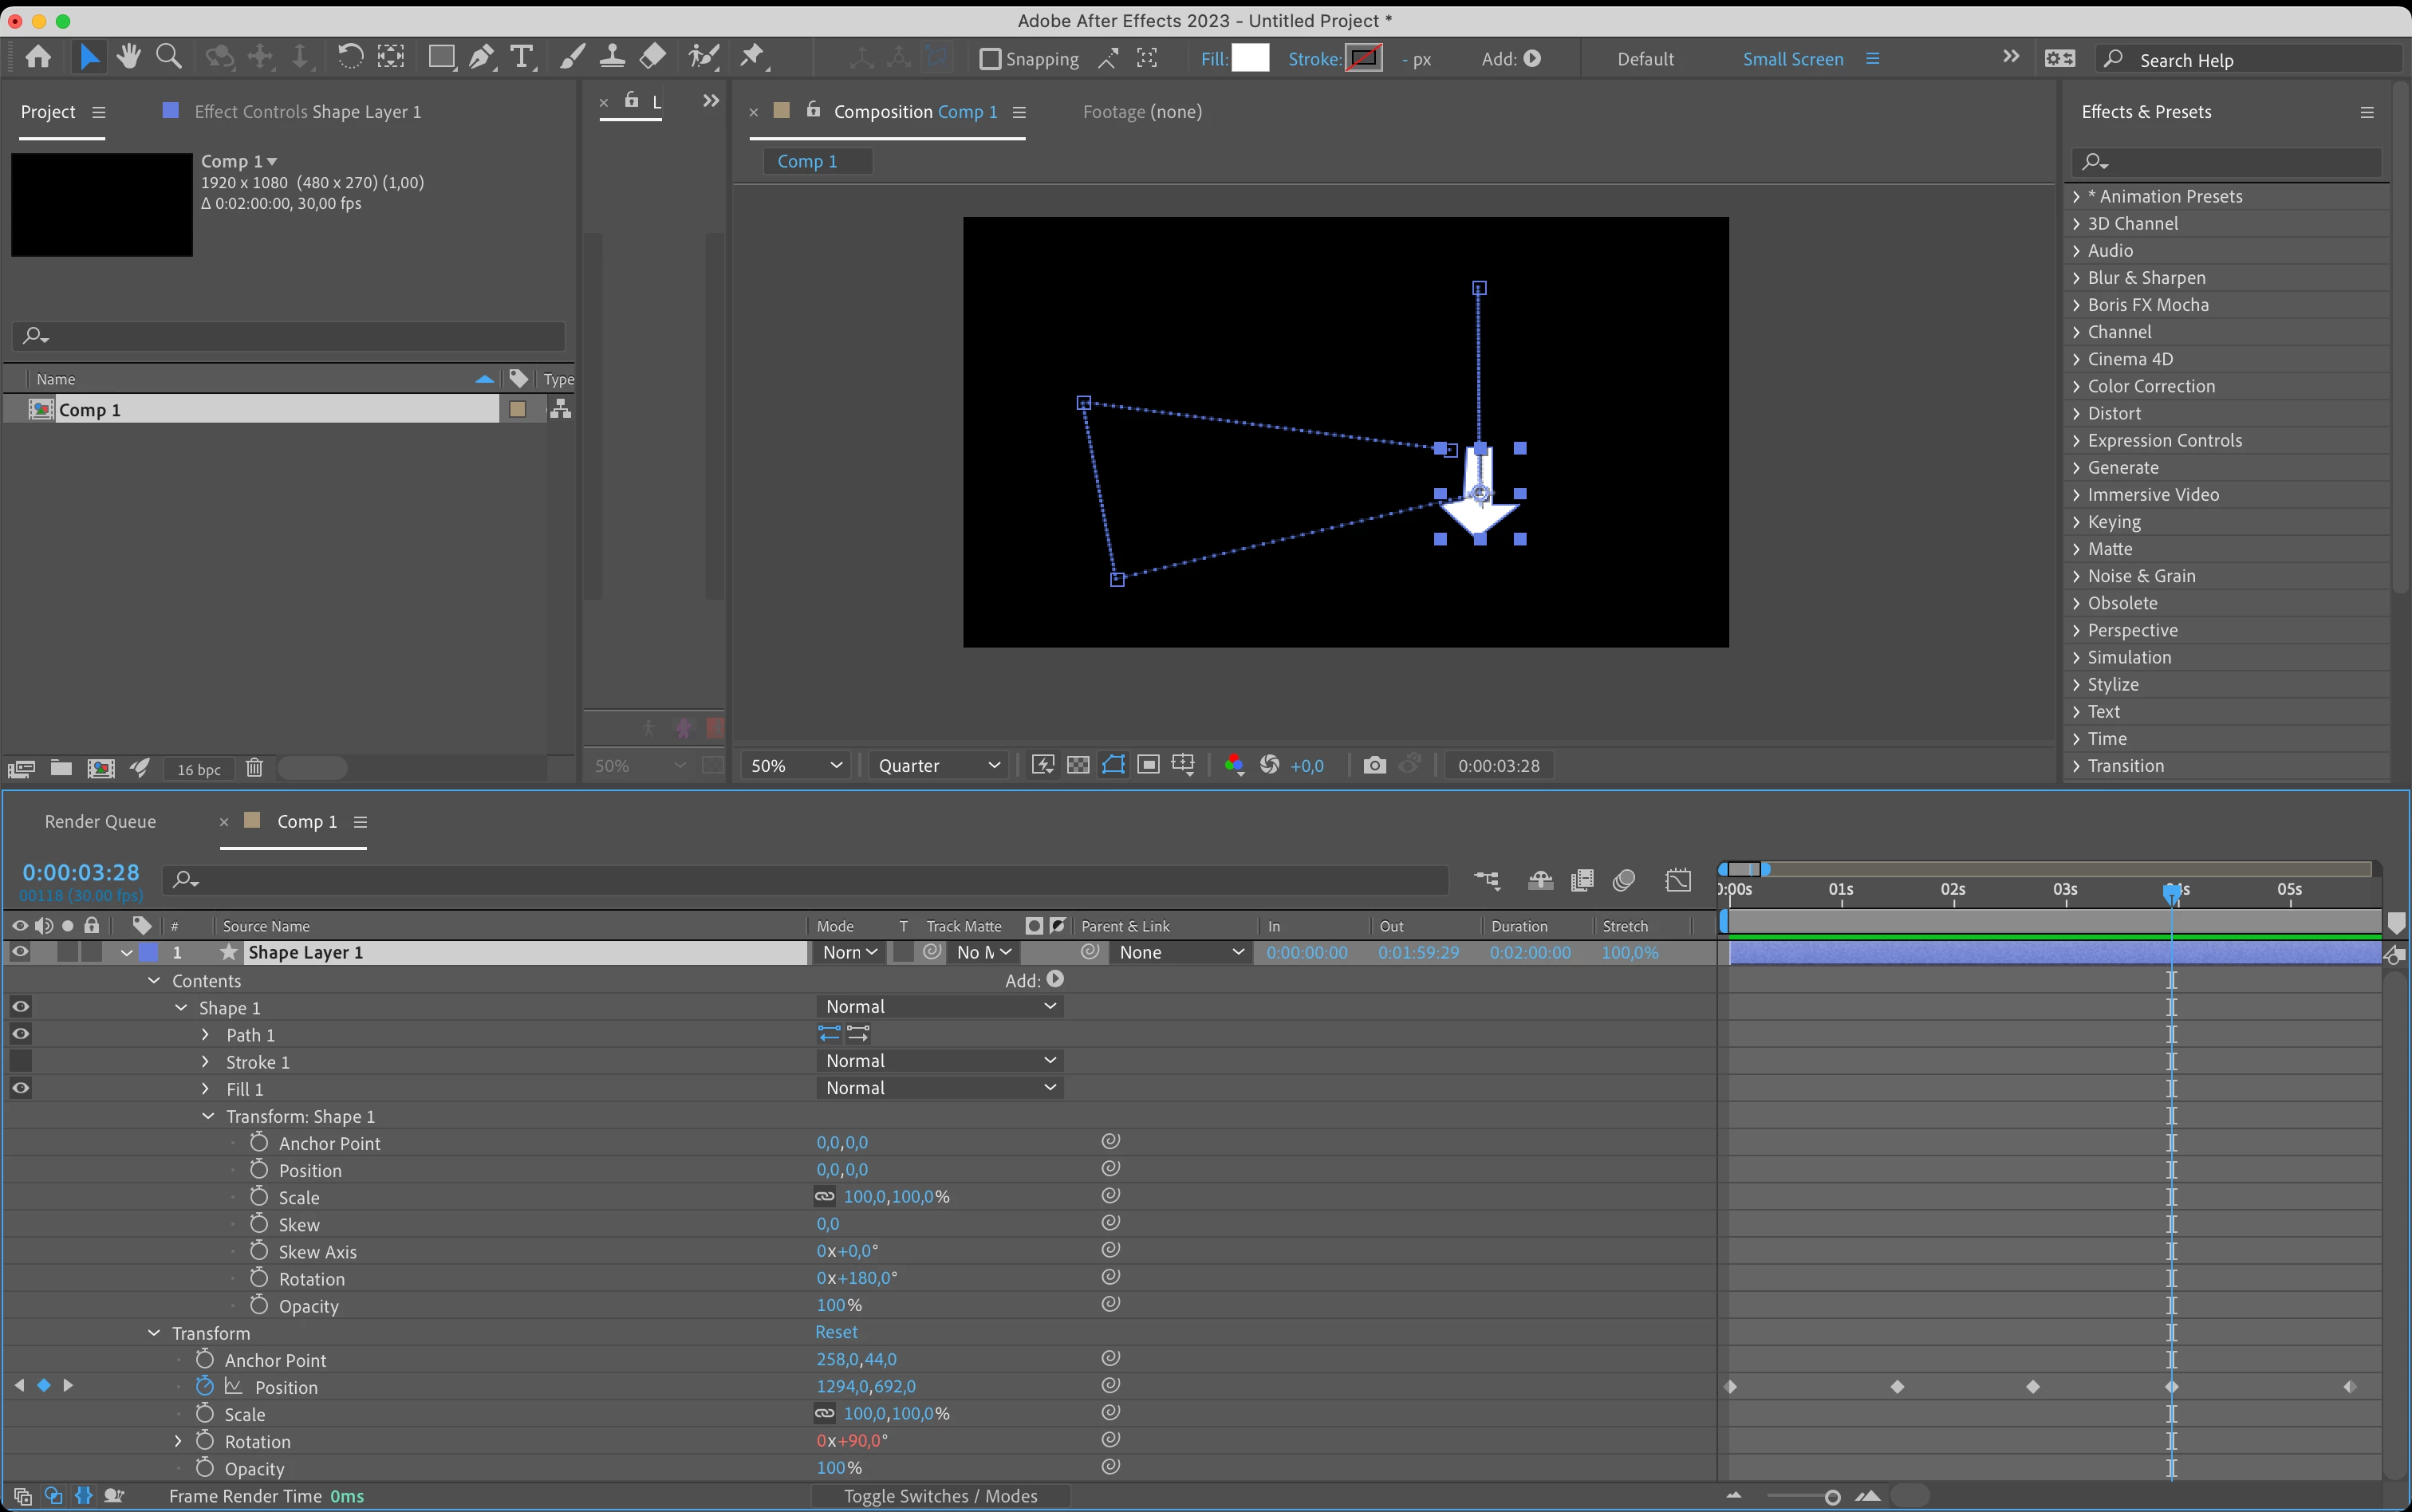2412x1512 pixels.
Task: Toggle the Position stopwatch under Transform
Action: [x=205, y=1386]
